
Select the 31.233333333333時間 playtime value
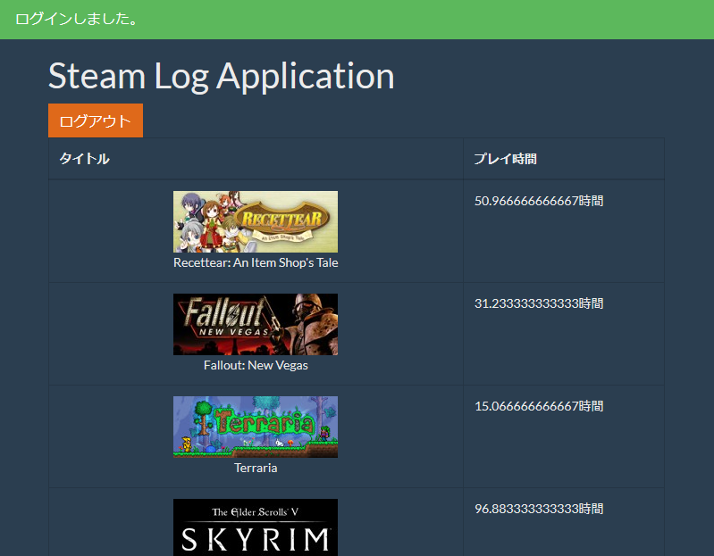coord(539,303)
